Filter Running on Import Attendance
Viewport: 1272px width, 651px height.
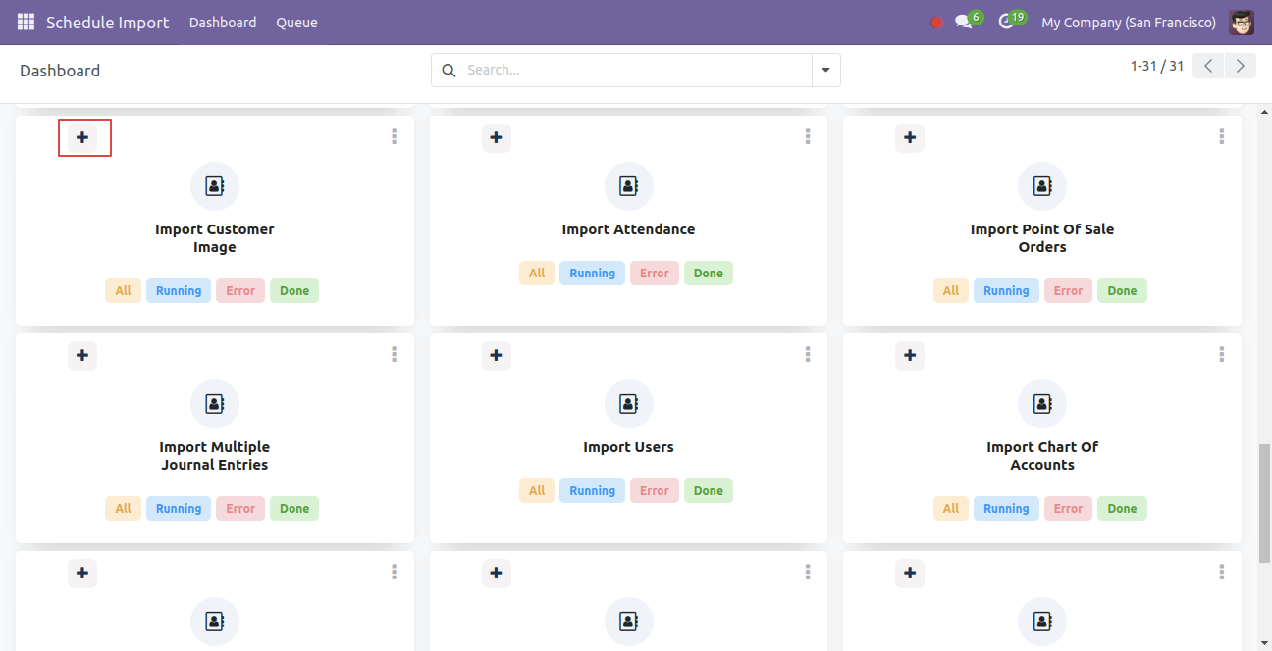[593, 274]
